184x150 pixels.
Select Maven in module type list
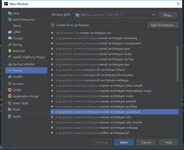[x=26, y=70]
